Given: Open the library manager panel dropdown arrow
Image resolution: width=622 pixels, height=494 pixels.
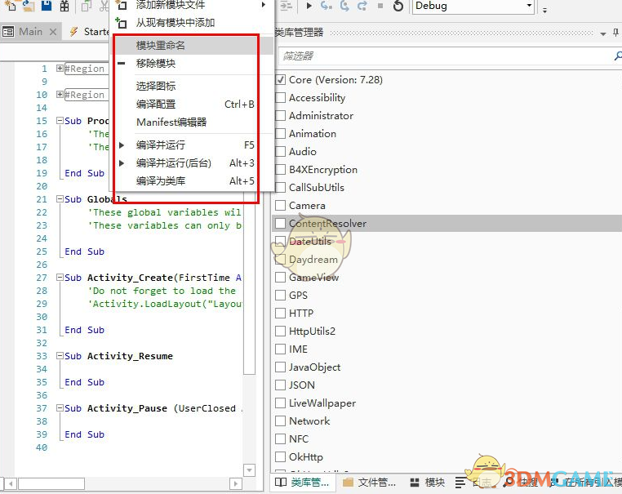Looking at the screenshot, I should pos(603,33).
